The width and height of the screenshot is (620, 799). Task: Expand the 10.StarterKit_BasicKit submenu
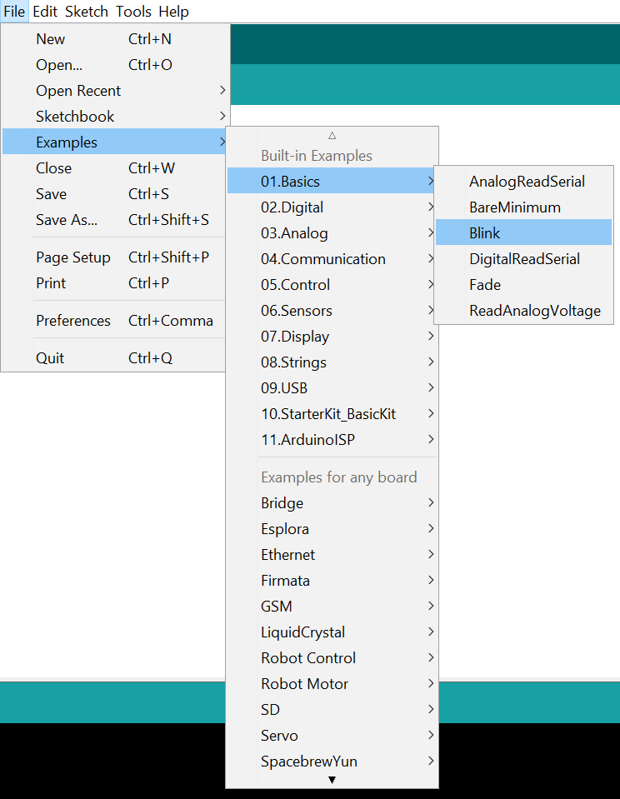(x=332, y=414)
